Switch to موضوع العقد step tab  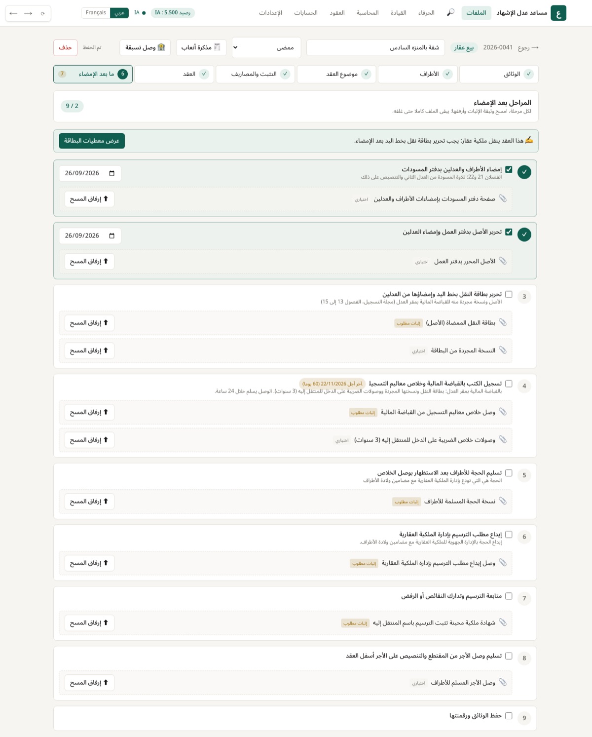[x=336, y=74]
